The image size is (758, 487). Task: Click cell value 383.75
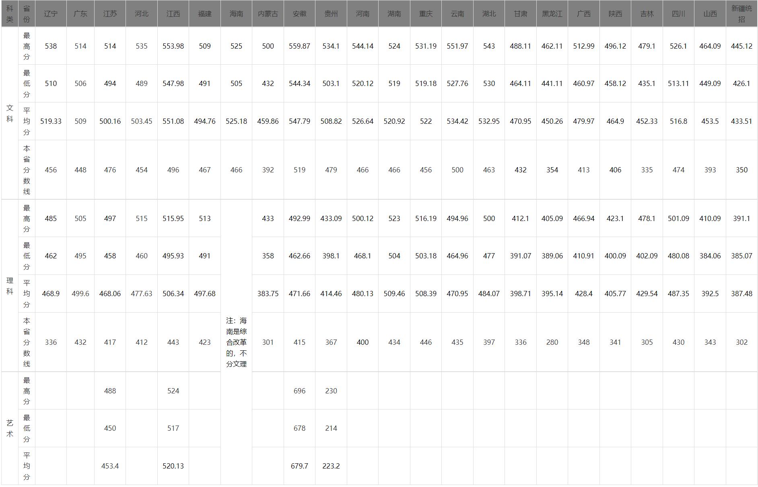[x=268, y=294]
